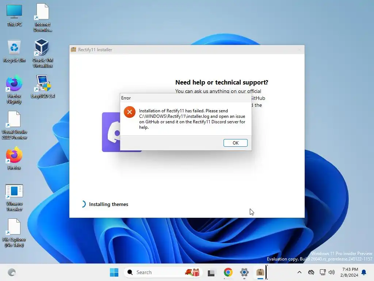This screenshot has height=281, width=374.
Task: Open Google Chrome from taskbar
Action: [228, 272]
